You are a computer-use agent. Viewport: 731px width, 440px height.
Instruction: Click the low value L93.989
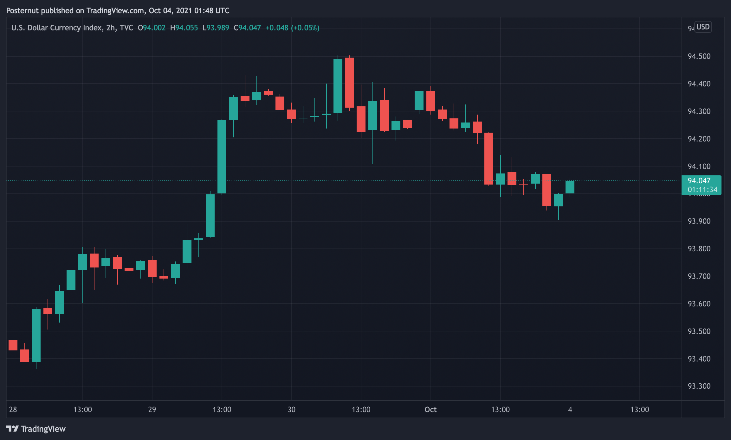click(x=216, y=28)
